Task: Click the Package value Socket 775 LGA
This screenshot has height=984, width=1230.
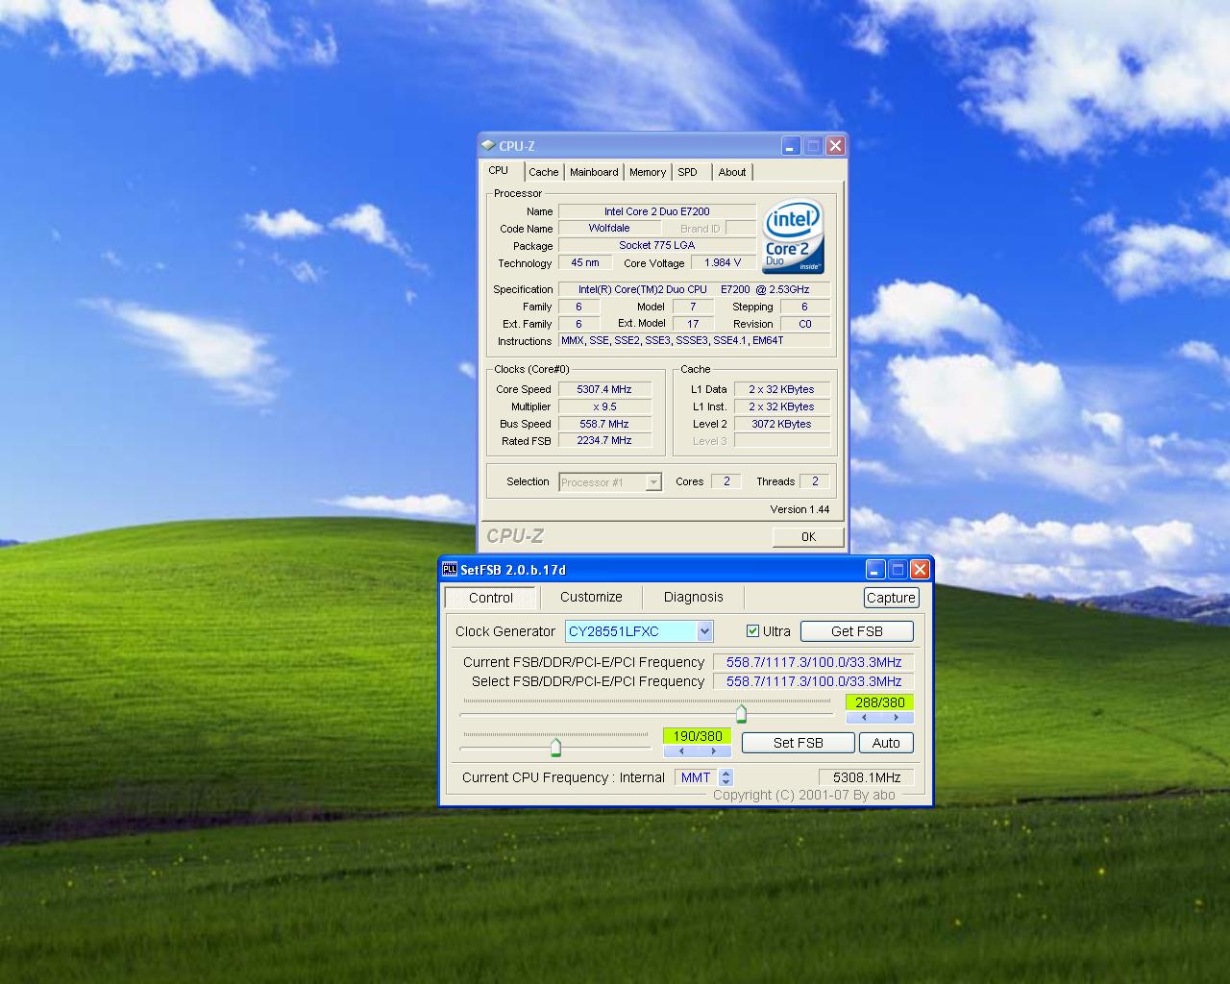Action: coord(657,245)
